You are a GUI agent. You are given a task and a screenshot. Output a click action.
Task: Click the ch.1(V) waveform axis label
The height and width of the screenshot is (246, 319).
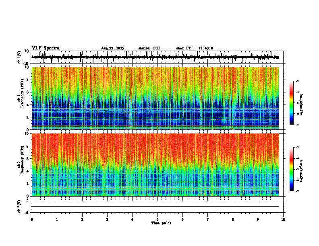click(x=19, y=57)
